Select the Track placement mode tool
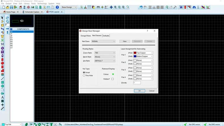This screenshot has width=224, height=126. coord(2,29)
